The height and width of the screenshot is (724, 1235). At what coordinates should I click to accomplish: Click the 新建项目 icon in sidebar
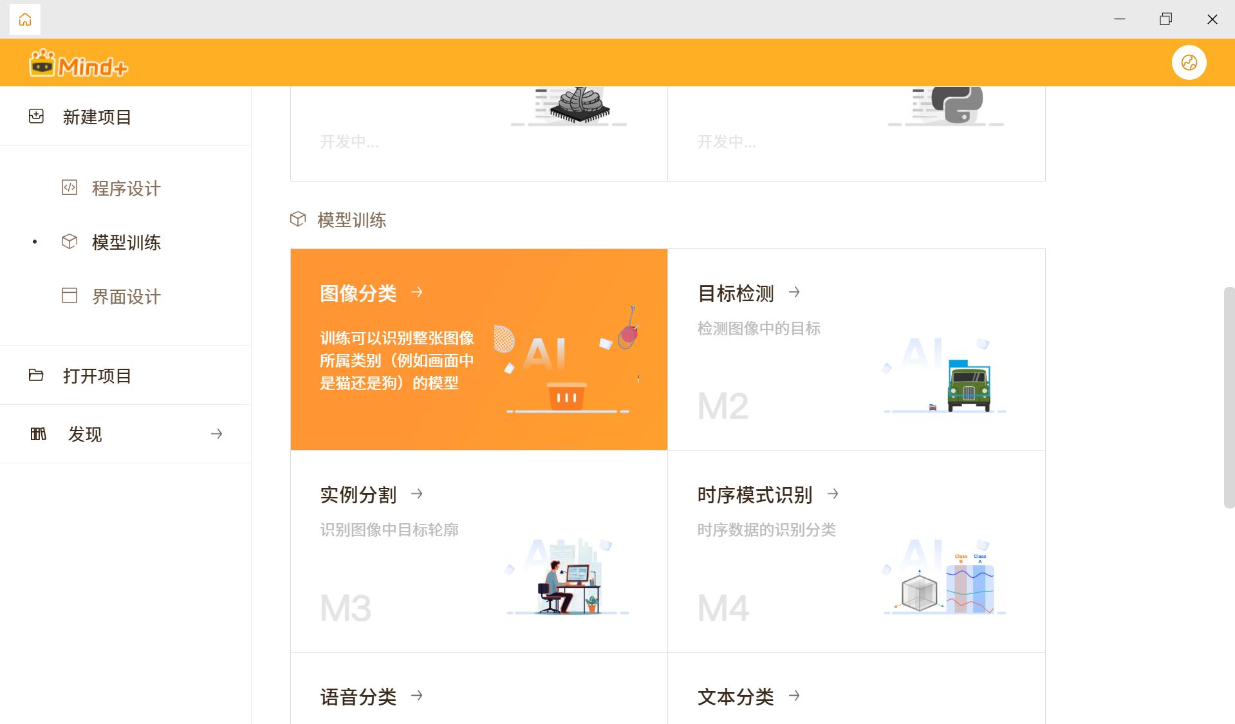coord(37,116)
